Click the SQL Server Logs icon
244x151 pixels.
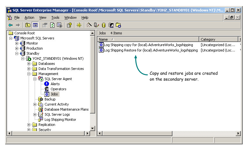point(41,115)
